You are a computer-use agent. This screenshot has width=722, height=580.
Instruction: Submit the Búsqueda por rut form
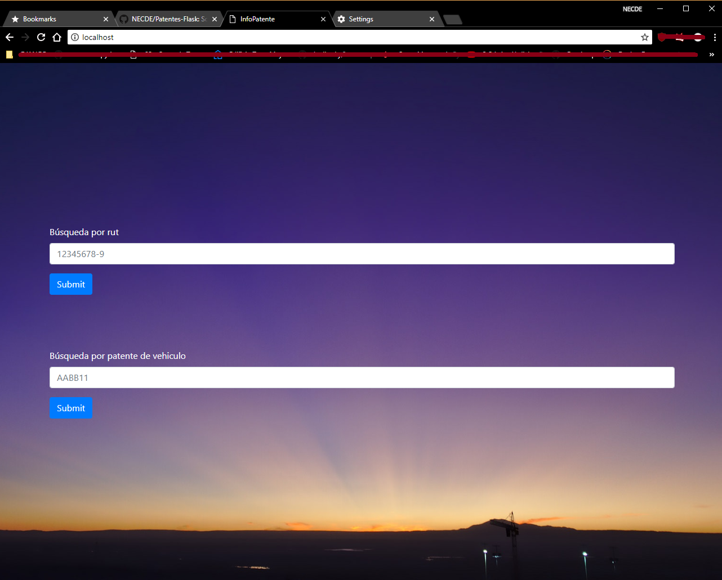coord(71,284)
